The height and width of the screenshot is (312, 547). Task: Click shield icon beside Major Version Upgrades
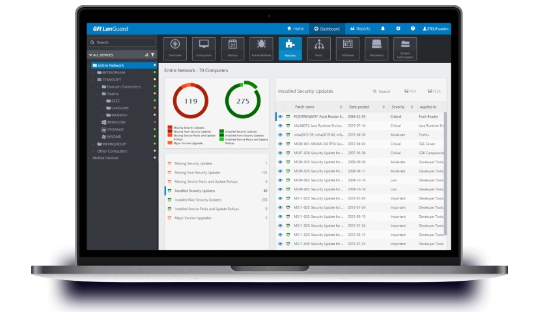click(x=169, y=218)
